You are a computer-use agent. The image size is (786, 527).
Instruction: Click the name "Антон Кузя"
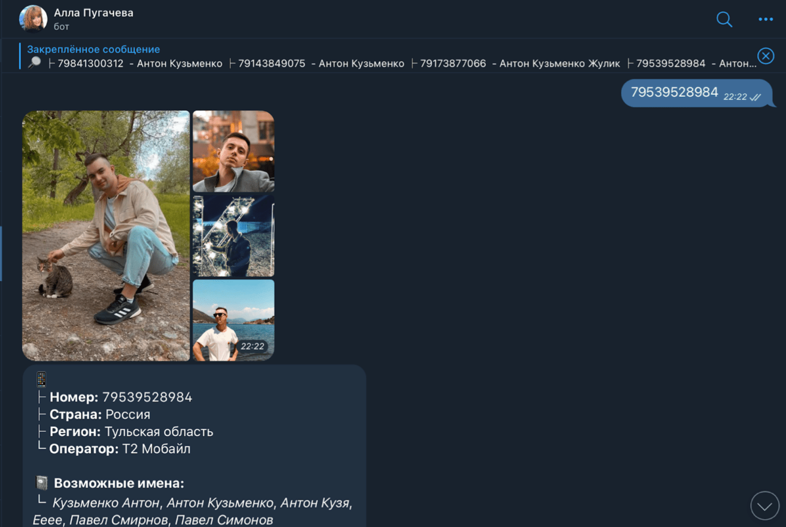(314, 503)
